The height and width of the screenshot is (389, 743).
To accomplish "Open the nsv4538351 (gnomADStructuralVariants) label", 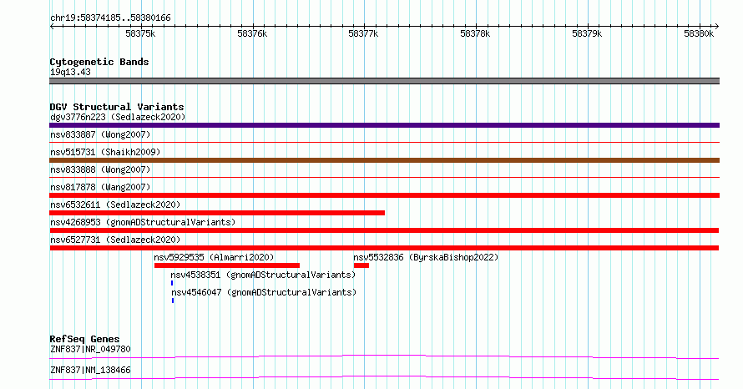I will pyautogui.click(x=263, y=275).
